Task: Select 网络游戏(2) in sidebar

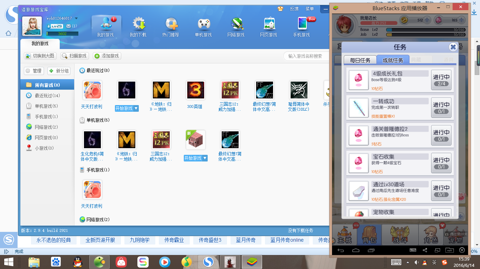Action: coord(47,127)
